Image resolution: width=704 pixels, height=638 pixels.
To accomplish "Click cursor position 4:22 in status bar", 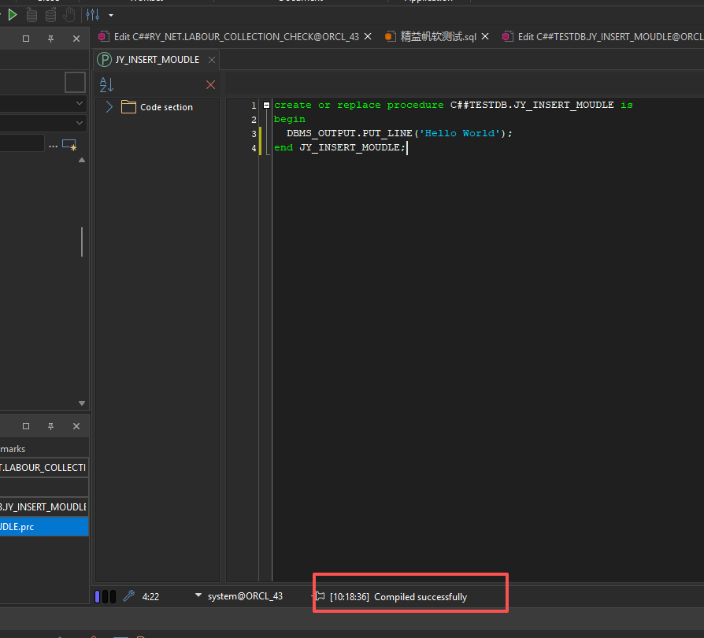I will 151,597.
